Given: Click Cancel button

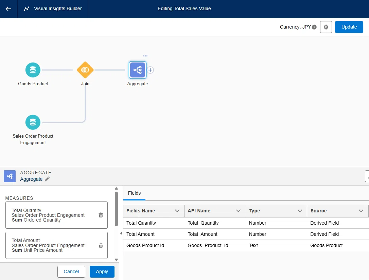Looking at the screenshot, I should pyautogui.click(x=71, y=272).
